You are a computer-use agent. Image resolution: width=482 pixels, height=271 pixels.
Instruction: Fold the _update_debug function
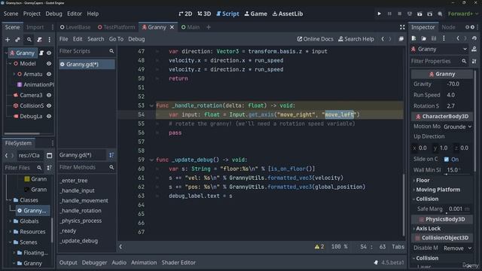pos(151,160)
